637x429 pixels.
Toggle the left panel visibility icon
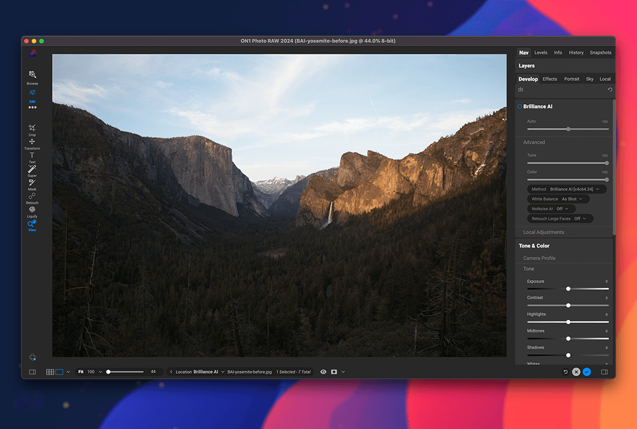point(32,371)
